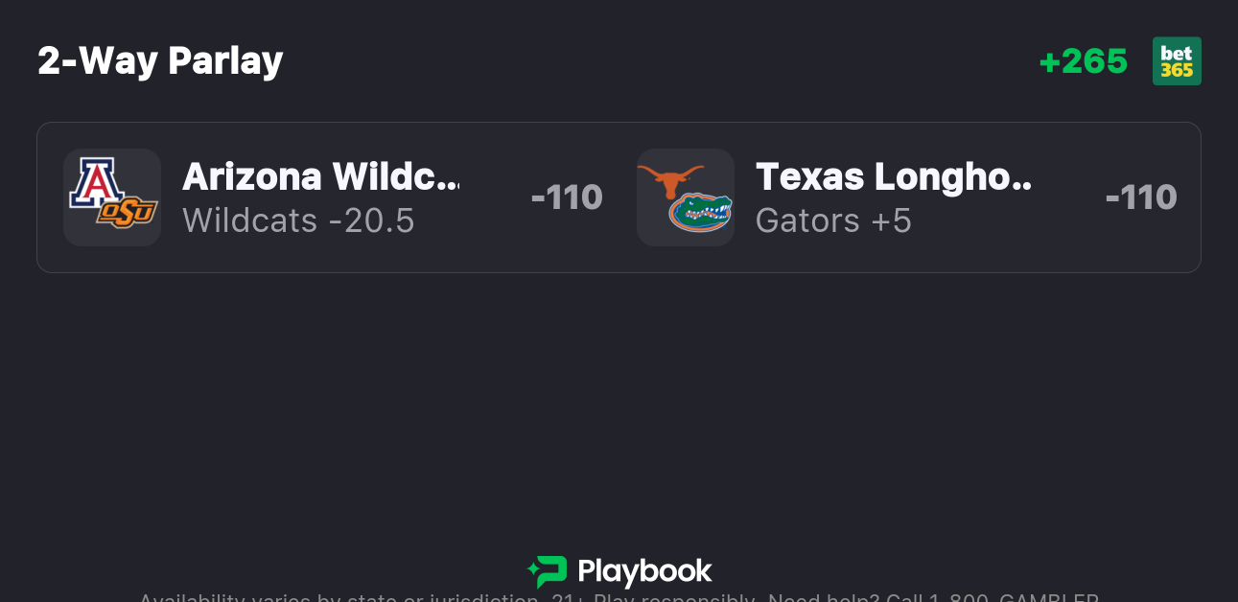This screenshot has height=602, width=1238.
Task: Click the responsible gambling disclaimer text
Action: tap(479, 597)
